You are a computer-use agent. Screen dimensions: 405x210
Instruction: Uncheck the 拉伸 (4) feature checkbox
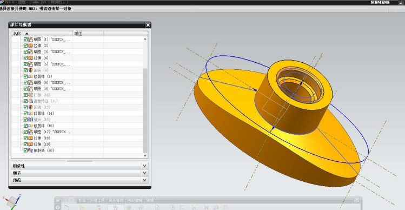tap(25, 58)
